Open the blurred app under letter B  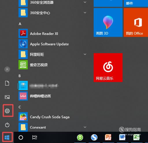pos(23,86)
